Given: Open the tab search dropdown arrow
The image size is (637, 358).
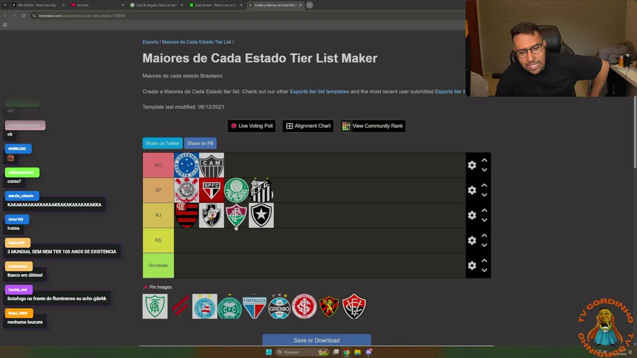Looking at the screenshot, I should 5,5.
